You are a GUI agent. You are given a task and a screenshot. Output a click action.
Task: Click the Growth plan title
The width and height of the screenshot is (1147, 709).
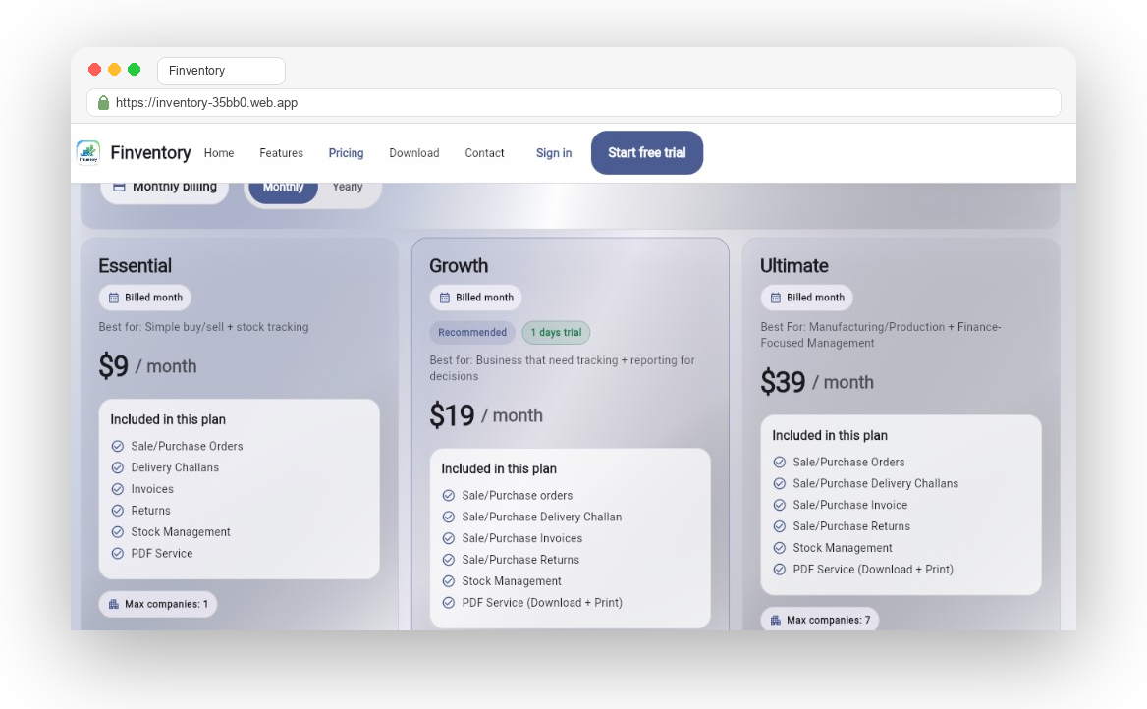coord(459,265)
